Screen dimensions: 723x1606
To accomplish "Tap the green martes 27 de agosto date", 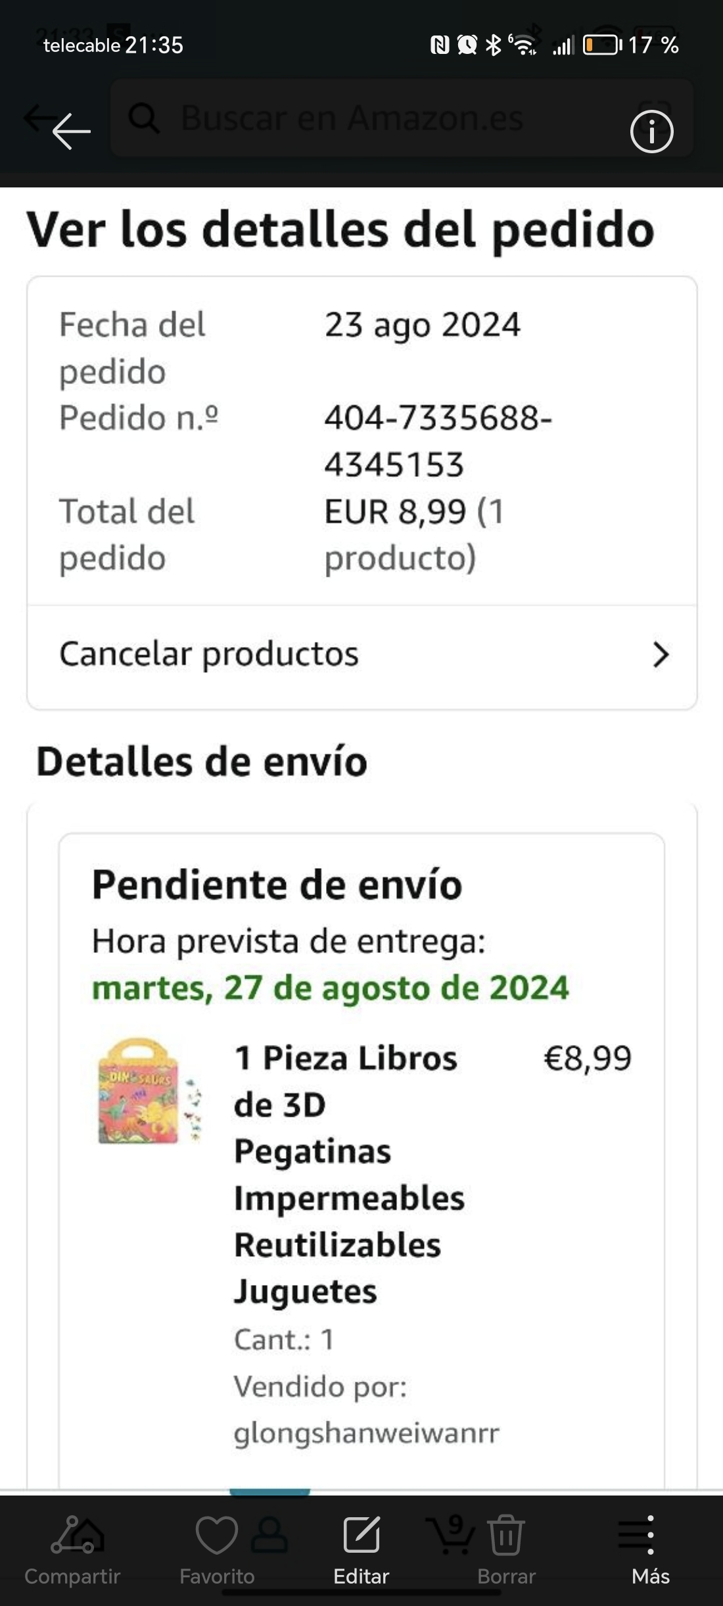I will coord(330,988).
